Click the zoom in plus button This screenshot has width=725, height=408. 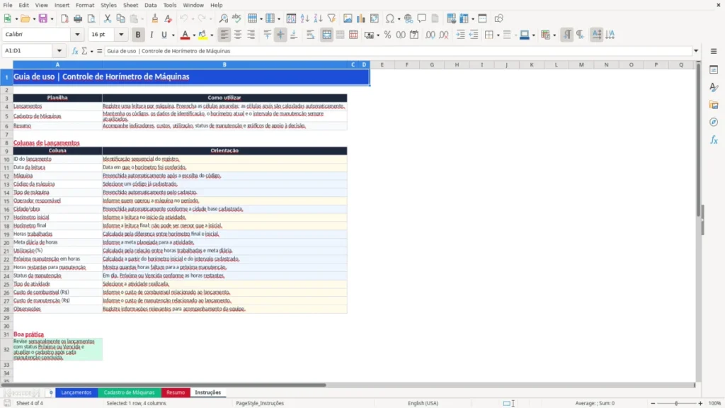700,403
